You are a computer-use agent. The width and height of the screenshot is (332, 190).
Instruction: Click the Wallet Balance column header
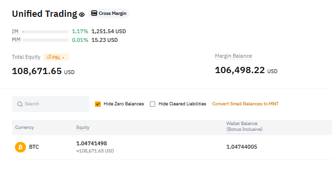244,127
